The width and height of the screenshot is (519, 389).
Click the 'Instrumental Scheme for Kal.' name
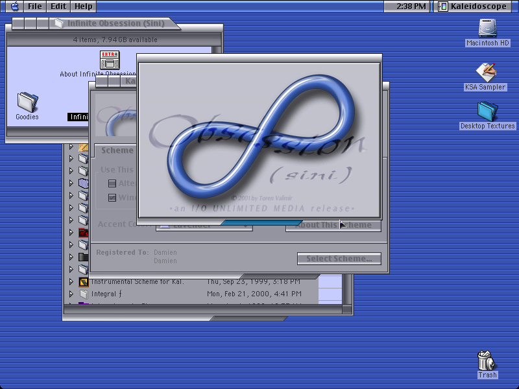138,282
